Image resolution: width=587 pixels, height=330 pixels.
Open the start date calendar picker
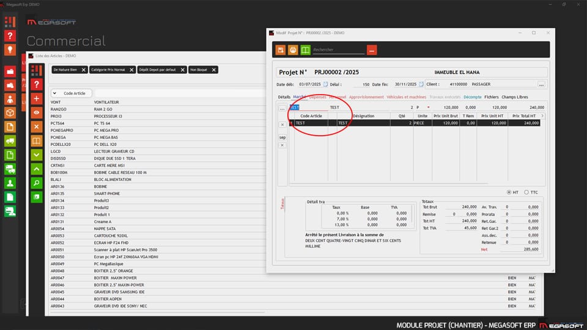pyautogui.click(x=325, y=84)
